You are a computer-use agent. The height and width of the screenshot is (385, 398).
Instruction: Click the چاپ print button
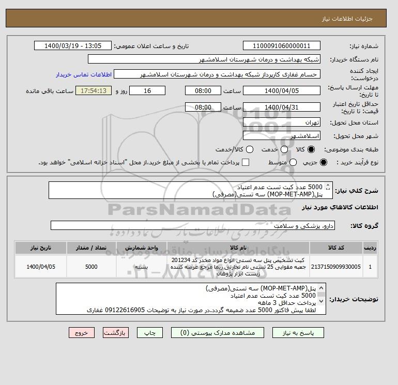point(150,333)
